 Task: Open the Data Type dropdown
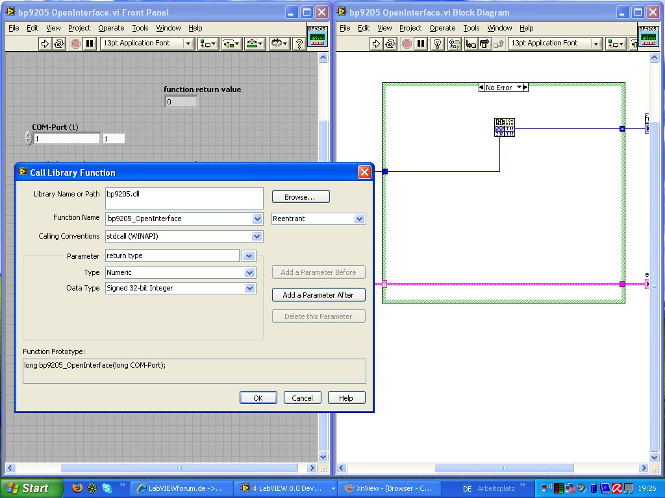click(x=249, y=289)
